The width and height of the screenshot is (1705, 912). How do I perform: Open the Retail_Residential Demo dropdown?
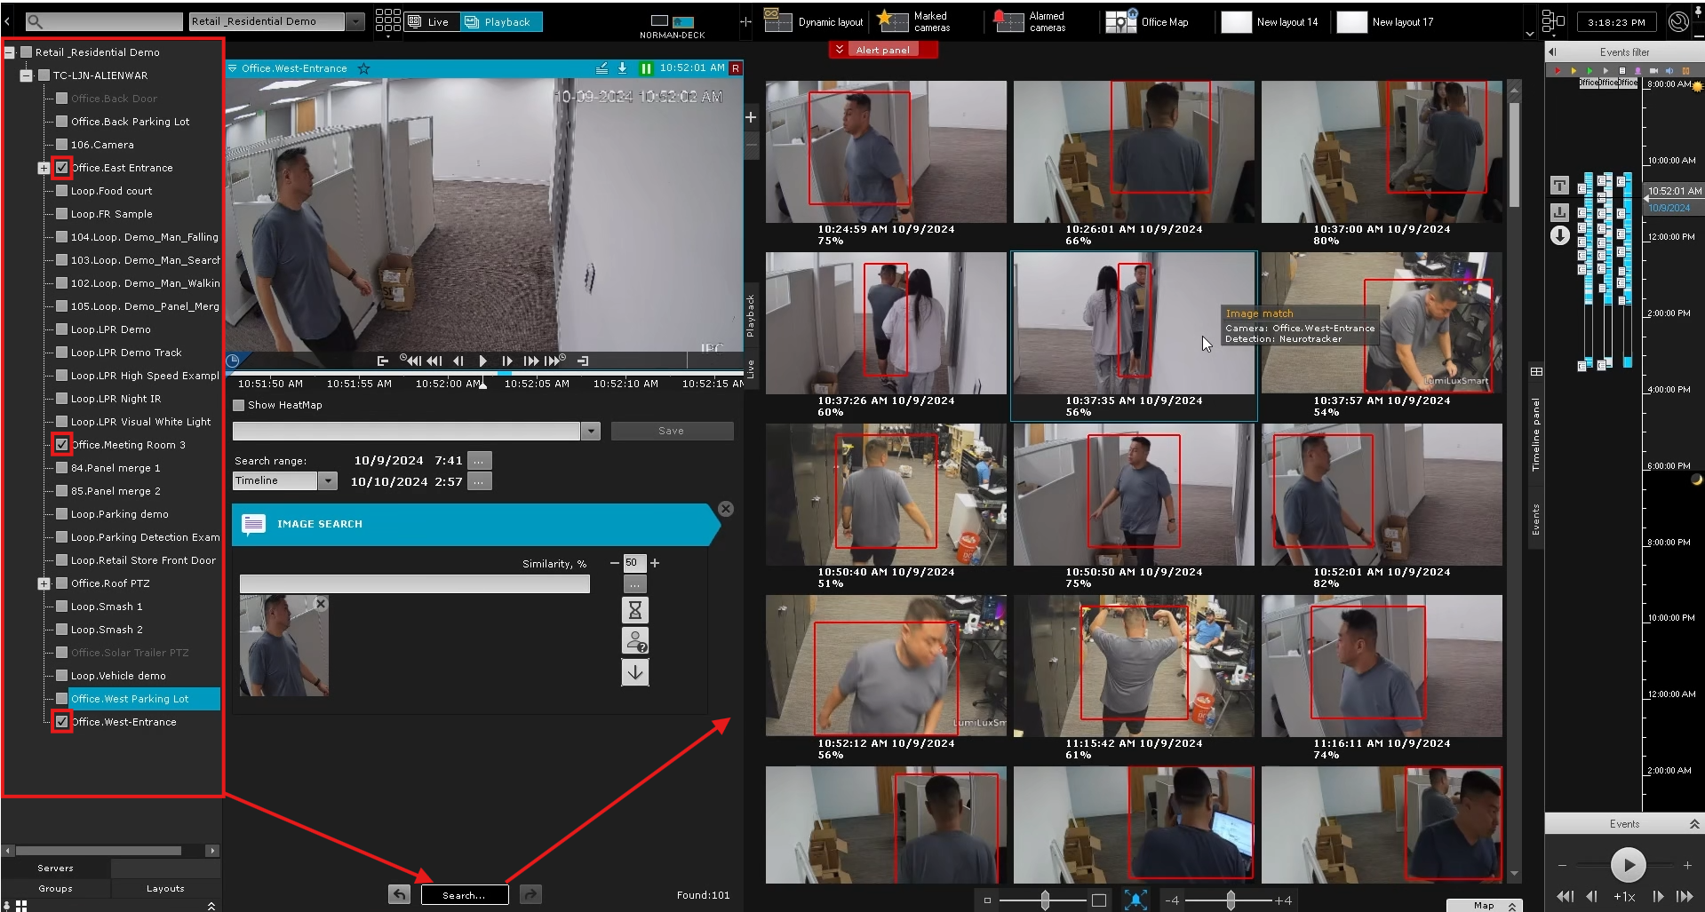(x=355, y=21)
